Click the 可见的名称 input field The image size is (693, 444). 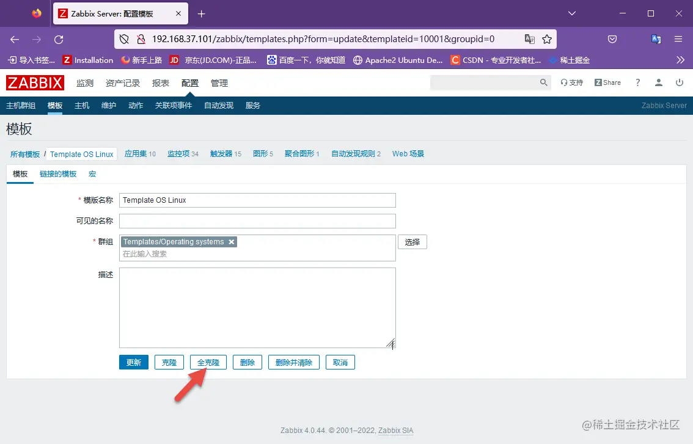257,220
